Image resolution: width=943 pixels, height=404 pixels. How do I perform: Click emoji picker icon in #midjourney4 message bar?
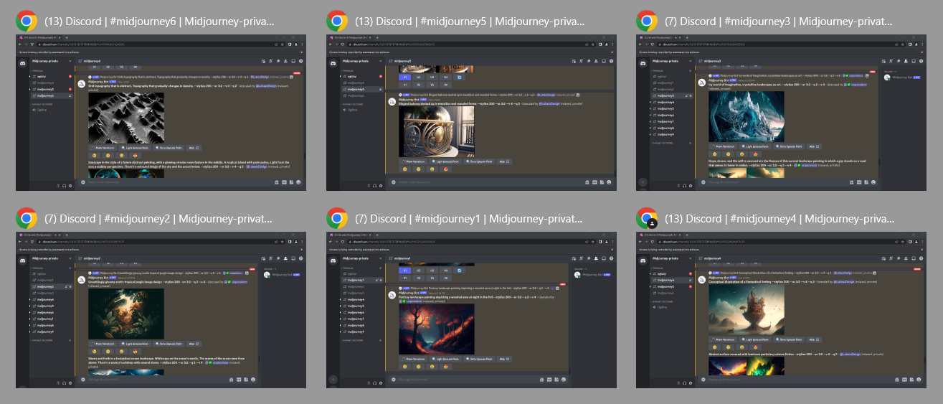pos(919,380)
